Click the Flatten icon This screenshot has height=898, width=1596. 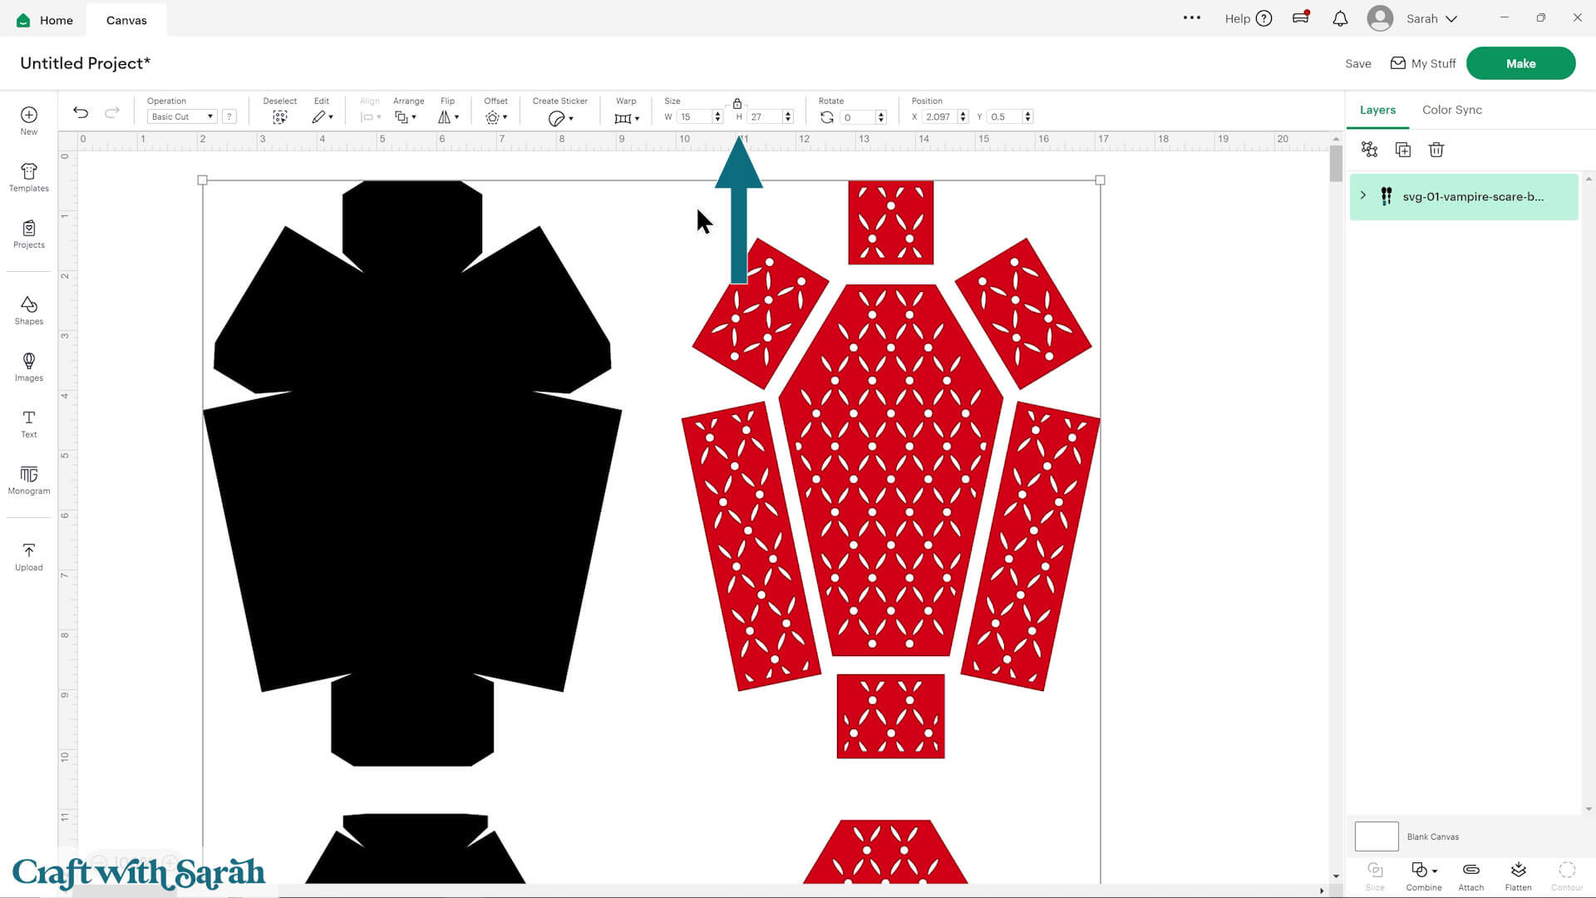(1518, 875)
